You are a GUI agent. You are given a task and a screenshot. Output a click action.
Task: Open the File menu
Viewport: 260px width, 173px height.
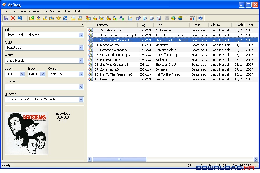tap(5, 11)
